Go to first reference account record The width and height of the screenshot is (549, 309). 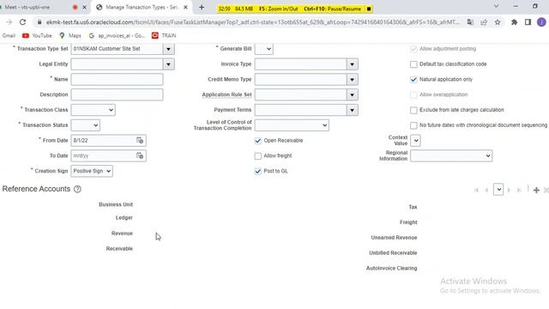click(476, 190)
